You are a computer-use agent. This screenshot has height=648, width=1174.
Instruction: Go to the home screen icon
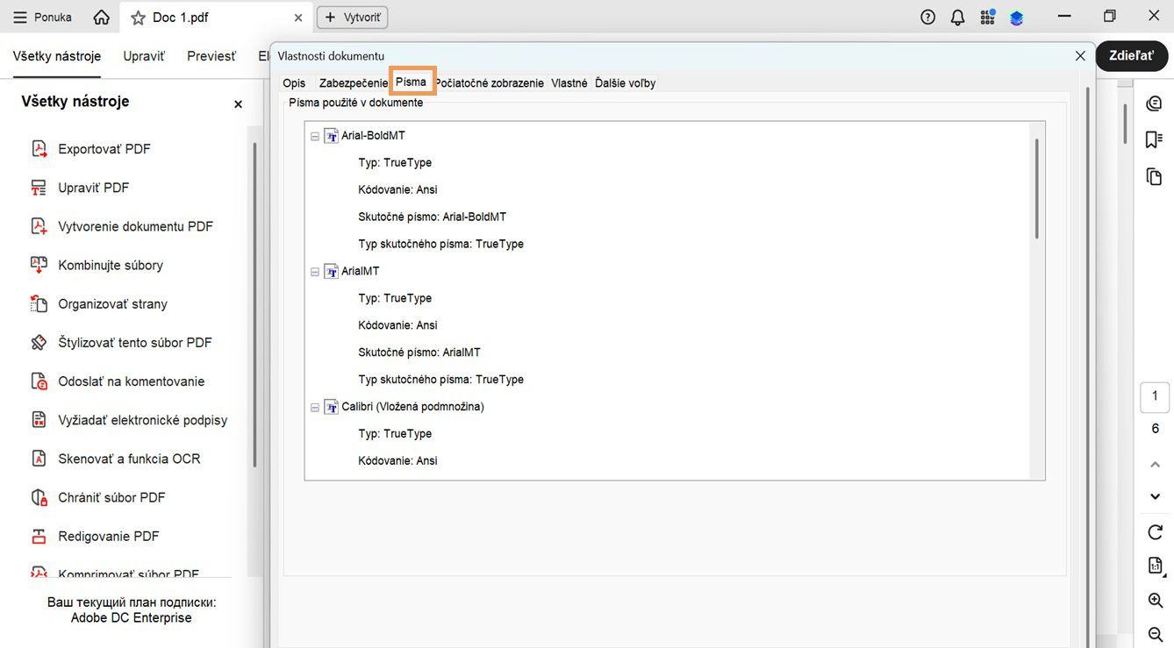click(102, 18)
